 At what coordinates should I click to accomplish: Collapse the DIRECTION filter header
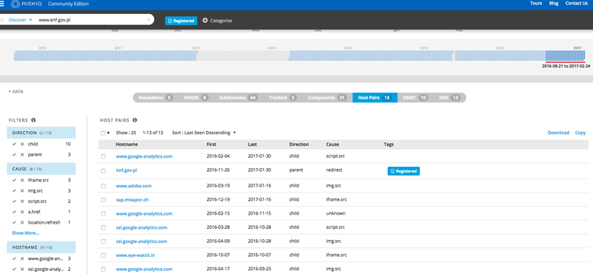(x=41, y=133)
